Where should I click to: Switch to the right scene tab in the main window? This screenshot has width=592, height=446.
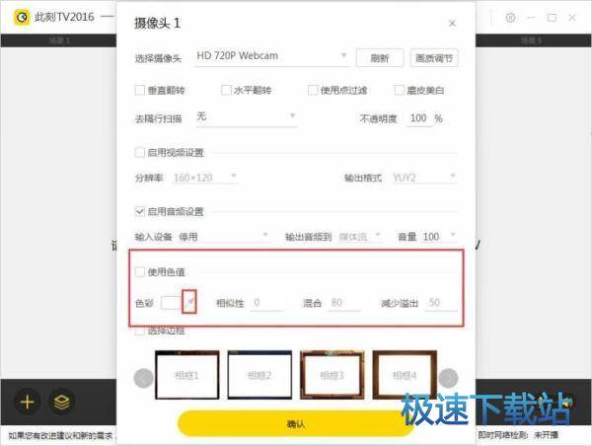point(531,40)
